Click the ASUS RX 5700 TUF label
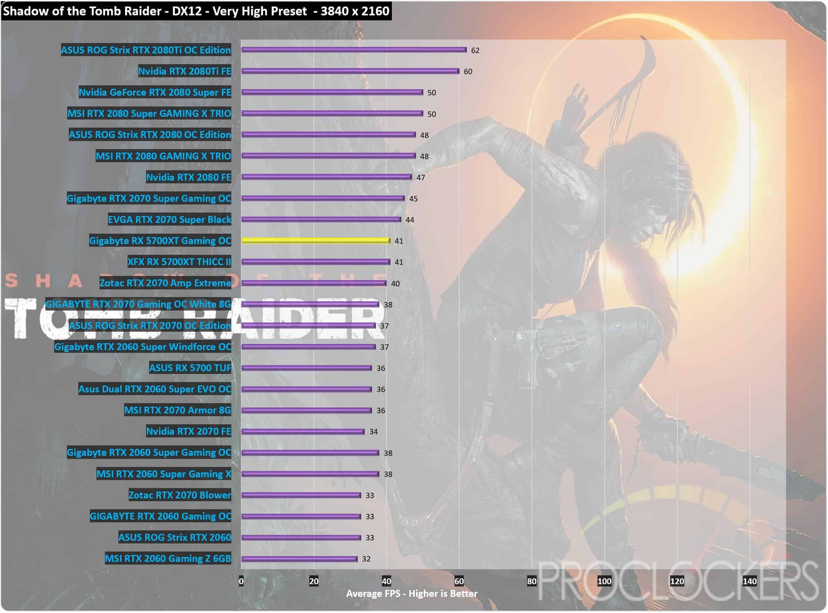This screenshot has width=828, height=613. pyautogui.click(x=190, y=368)
